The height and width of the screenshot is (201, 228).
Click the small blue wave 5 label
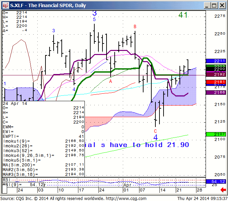click(94, 19)
